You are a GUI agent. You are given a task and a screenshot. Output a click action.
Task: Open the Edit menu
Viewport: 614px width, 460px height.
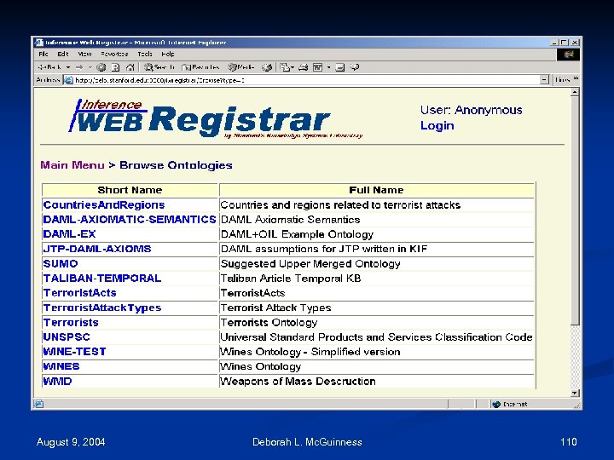tap(62, 54)
